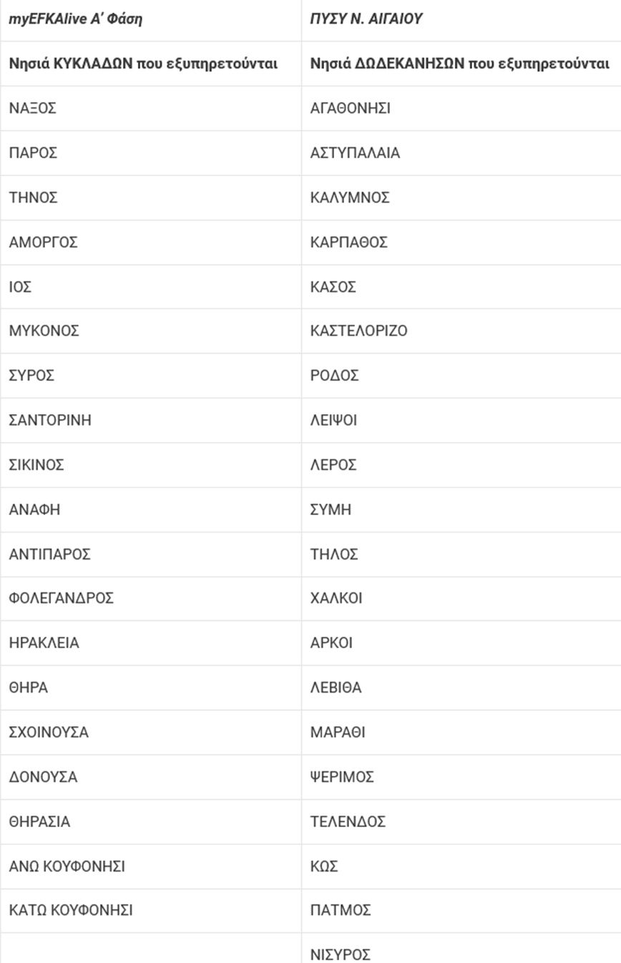The height and width of the screenshot is (963, 621).
Task: Select ΣΑΝΤΟΡΙΝΗ in the table
Action: point(50,420)
